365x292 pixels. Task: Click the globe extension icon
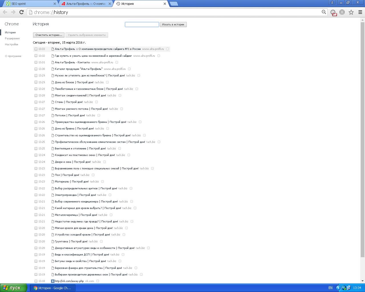(x=342, y=12)
